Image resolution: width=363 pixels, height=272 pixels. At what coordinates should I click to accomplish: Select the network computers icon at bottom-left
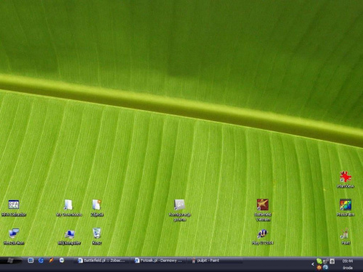pyautogui.click(x=14, y=236)
